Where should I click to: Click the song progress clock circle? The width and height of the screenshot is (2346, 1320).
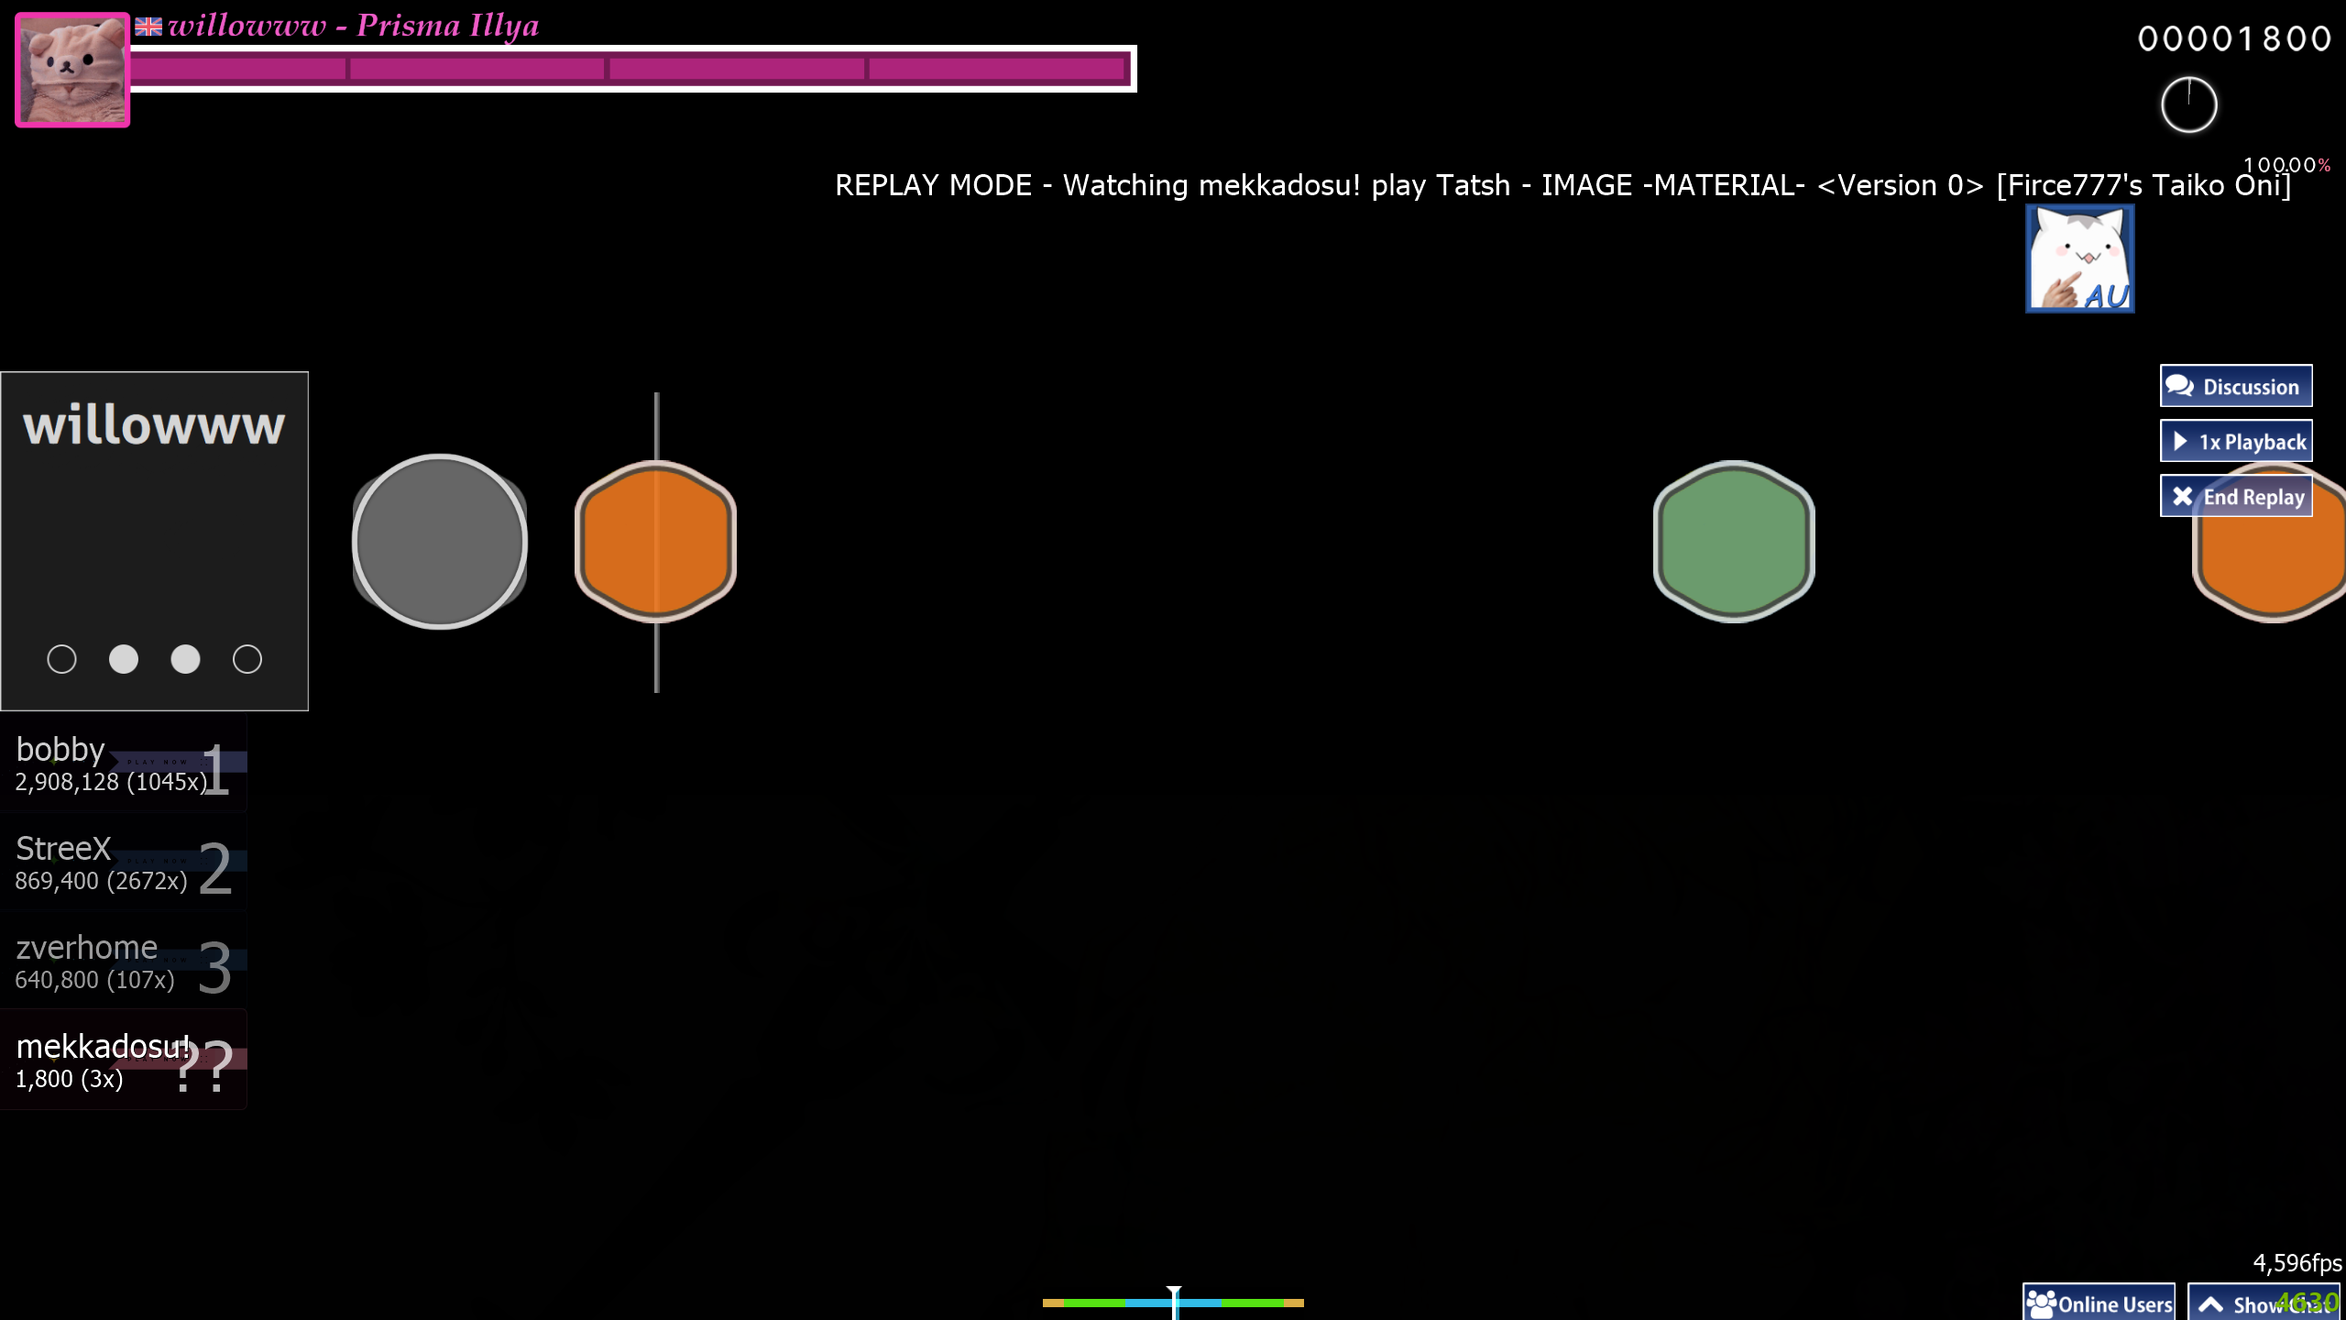click(x=2188, y=104)
